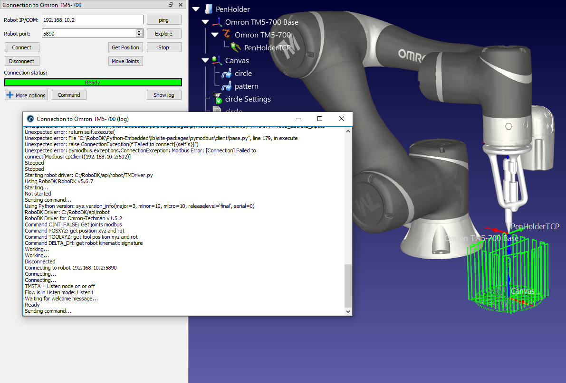This screenshot has width=566, height=383.
Task: Select the pattern curve object icon
Action: click(x=227, y=86)
